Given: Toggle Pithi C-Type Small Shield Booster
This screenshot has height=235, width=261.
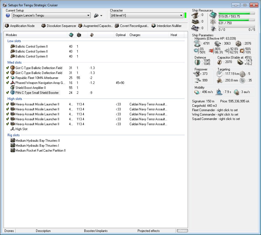Looking at the screenshot, I should pos(7,92).
